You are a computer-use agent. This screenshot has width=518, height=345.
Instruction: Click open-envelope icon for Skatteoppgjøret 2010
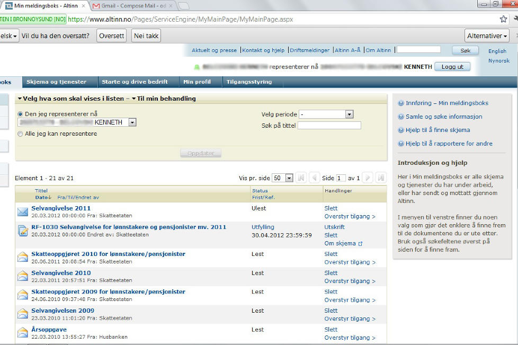click(23, 257)
